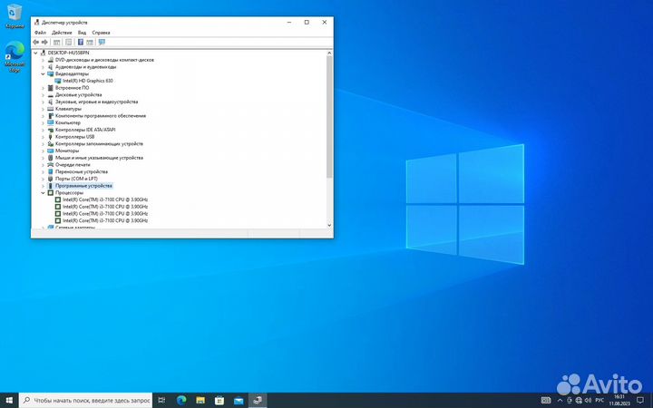The image size is (653, 408).
Task: Collapse the Видеоадаптеры category
Action: pos(43,73)
